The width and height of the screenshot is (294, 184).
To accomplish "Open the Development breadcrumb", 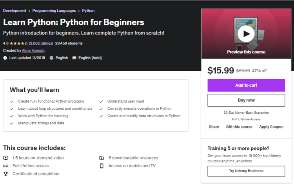I will (x=15, y=11).
